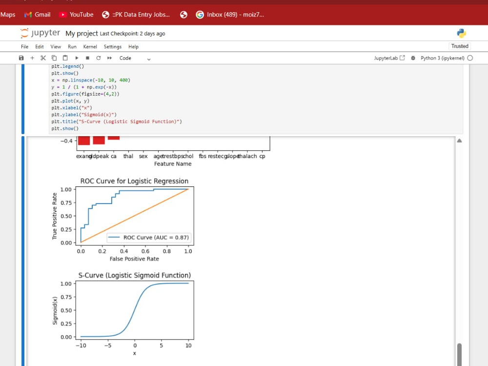Click the ROC Curve chart image
The image size is (488, 366).
pyautogui.click(x=123, y=220)
